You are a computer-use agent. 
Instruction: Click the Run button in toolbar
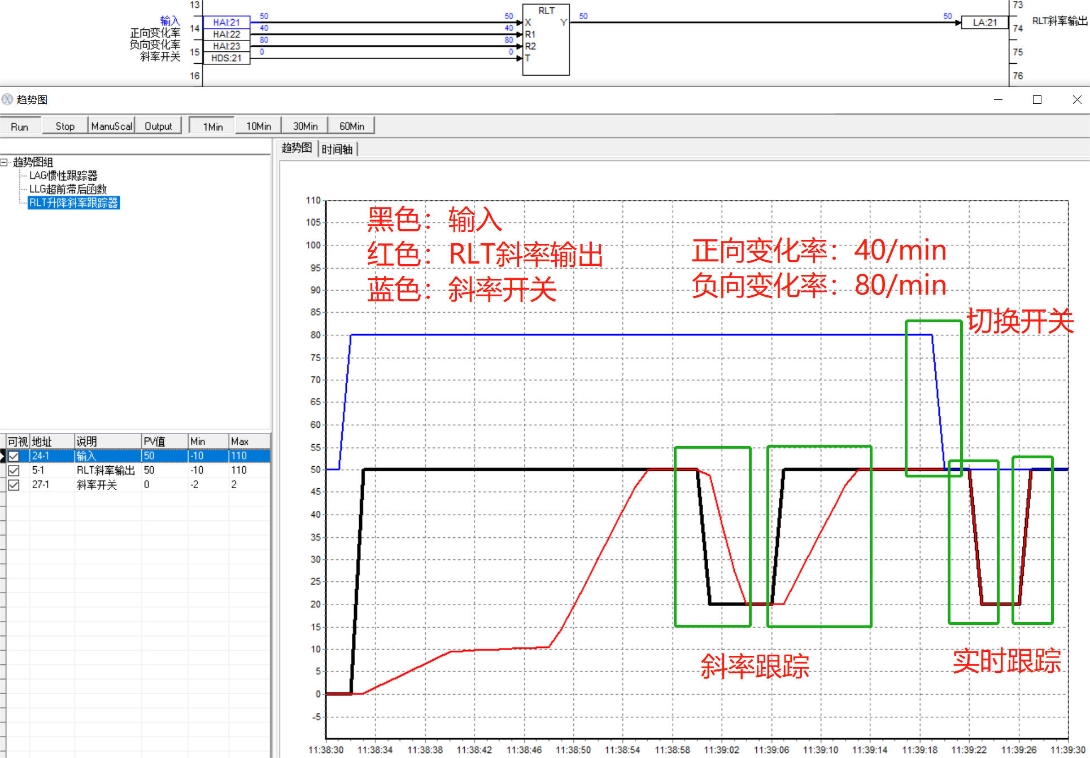[20, 126]
